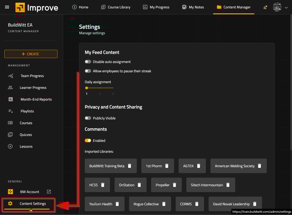Turn on the Publicly Visible toggle

pyautogui.click(x=88, y=118)
